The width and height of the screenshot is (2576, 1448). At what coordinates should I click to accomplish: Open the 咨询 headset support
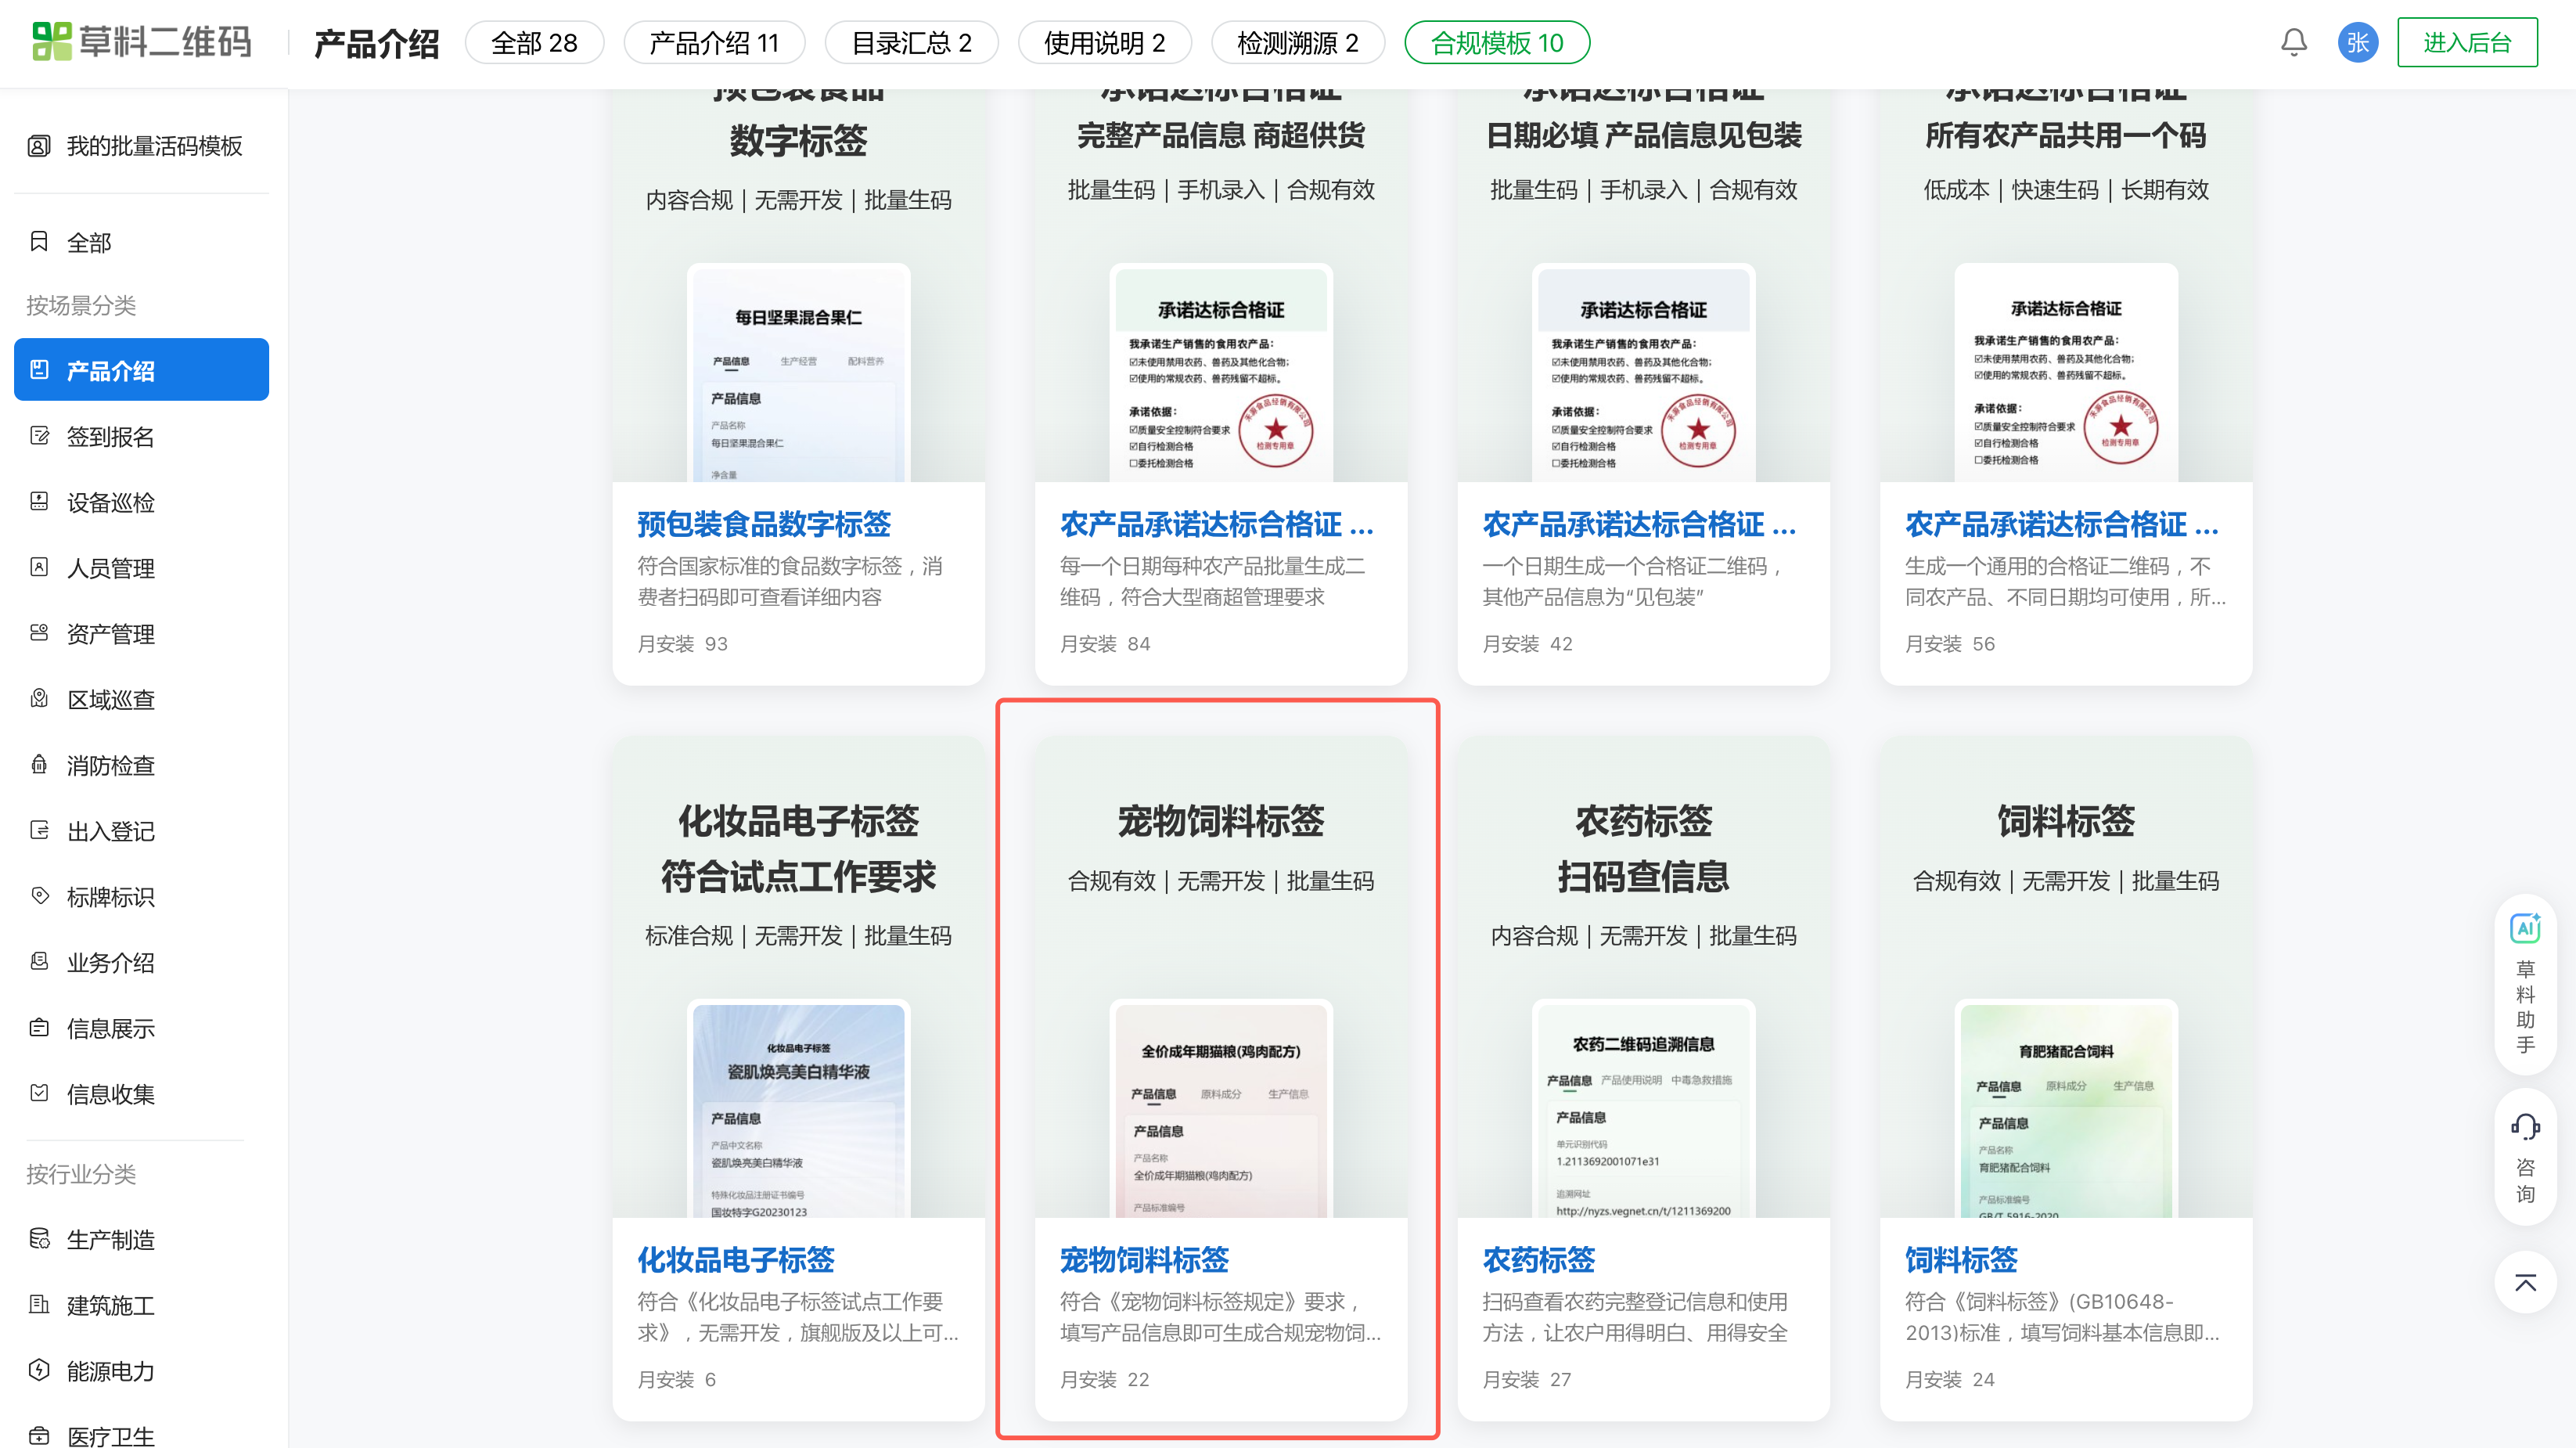pos(2525,1156)
